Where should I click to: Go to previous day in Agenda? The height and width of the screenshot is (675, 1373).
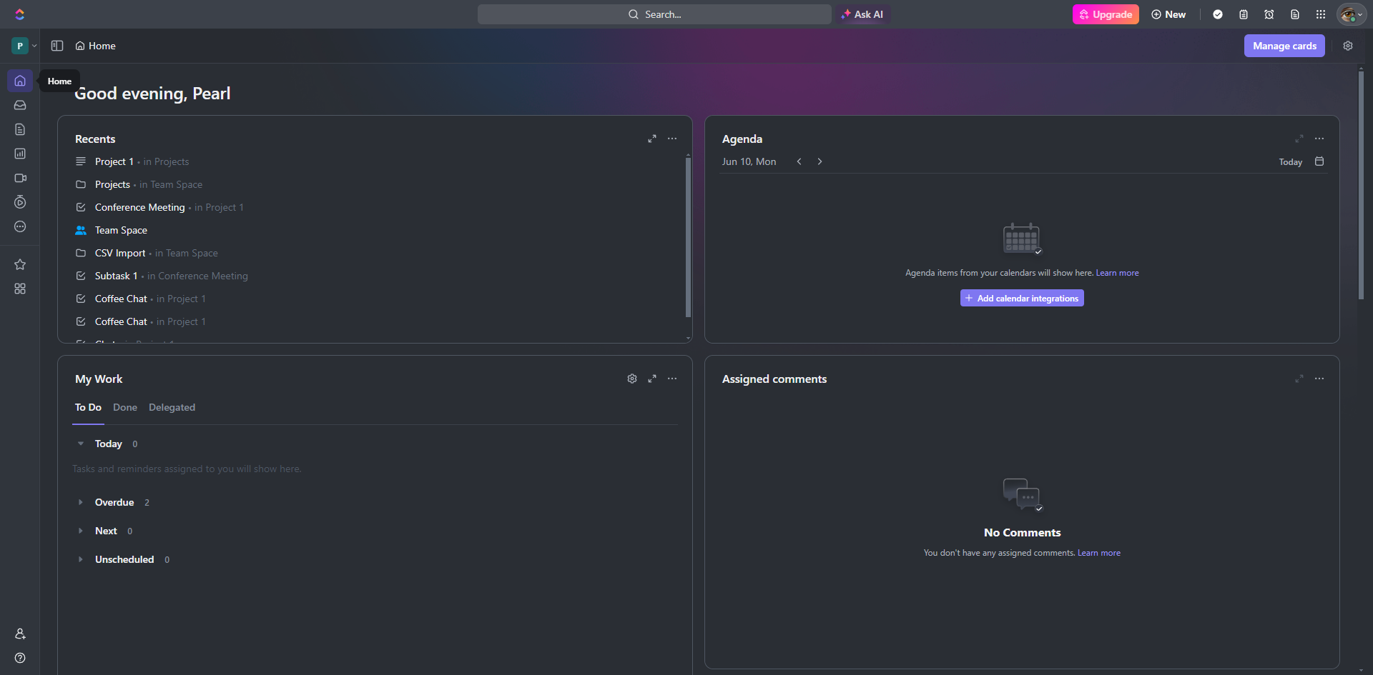click(x=799, y=161)
